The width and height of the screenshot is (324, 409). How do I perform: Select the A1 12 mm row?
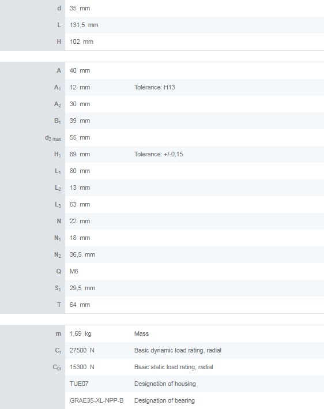(x=162, y=87)
